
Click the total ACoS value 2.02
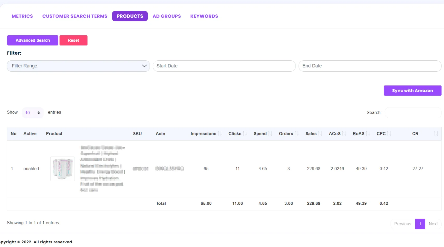pos(337,204)
